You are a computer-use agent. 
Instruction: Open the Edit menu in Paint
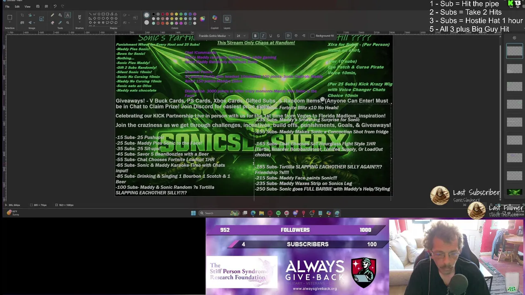[17, 7]
